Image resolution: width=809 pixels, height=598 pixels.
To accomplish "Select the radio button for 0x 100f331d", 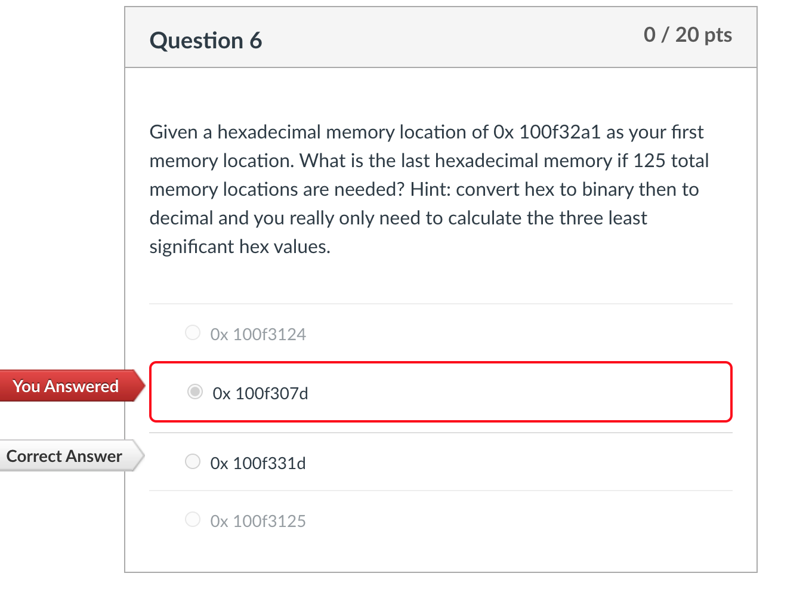I will (192, 461).
